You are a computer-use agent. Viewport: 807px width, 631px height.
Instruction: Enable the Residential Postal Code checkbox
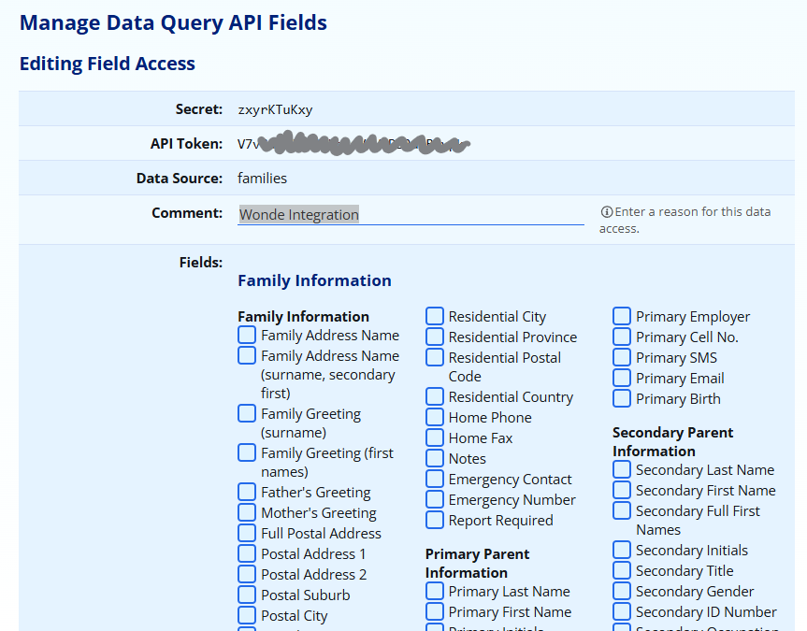point(435,357)
